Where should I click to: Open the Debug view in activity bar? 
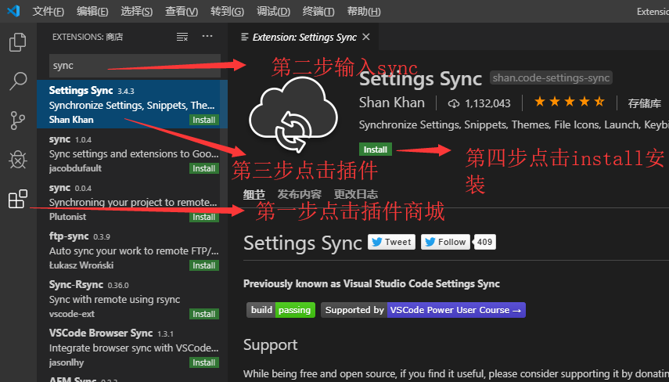pos(18,160)
